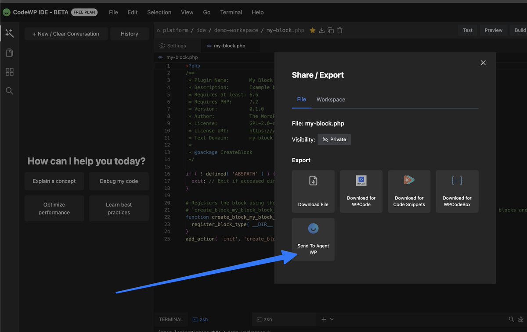Click the Download File card
Screen dimensions: 527x332
point(313,192)
